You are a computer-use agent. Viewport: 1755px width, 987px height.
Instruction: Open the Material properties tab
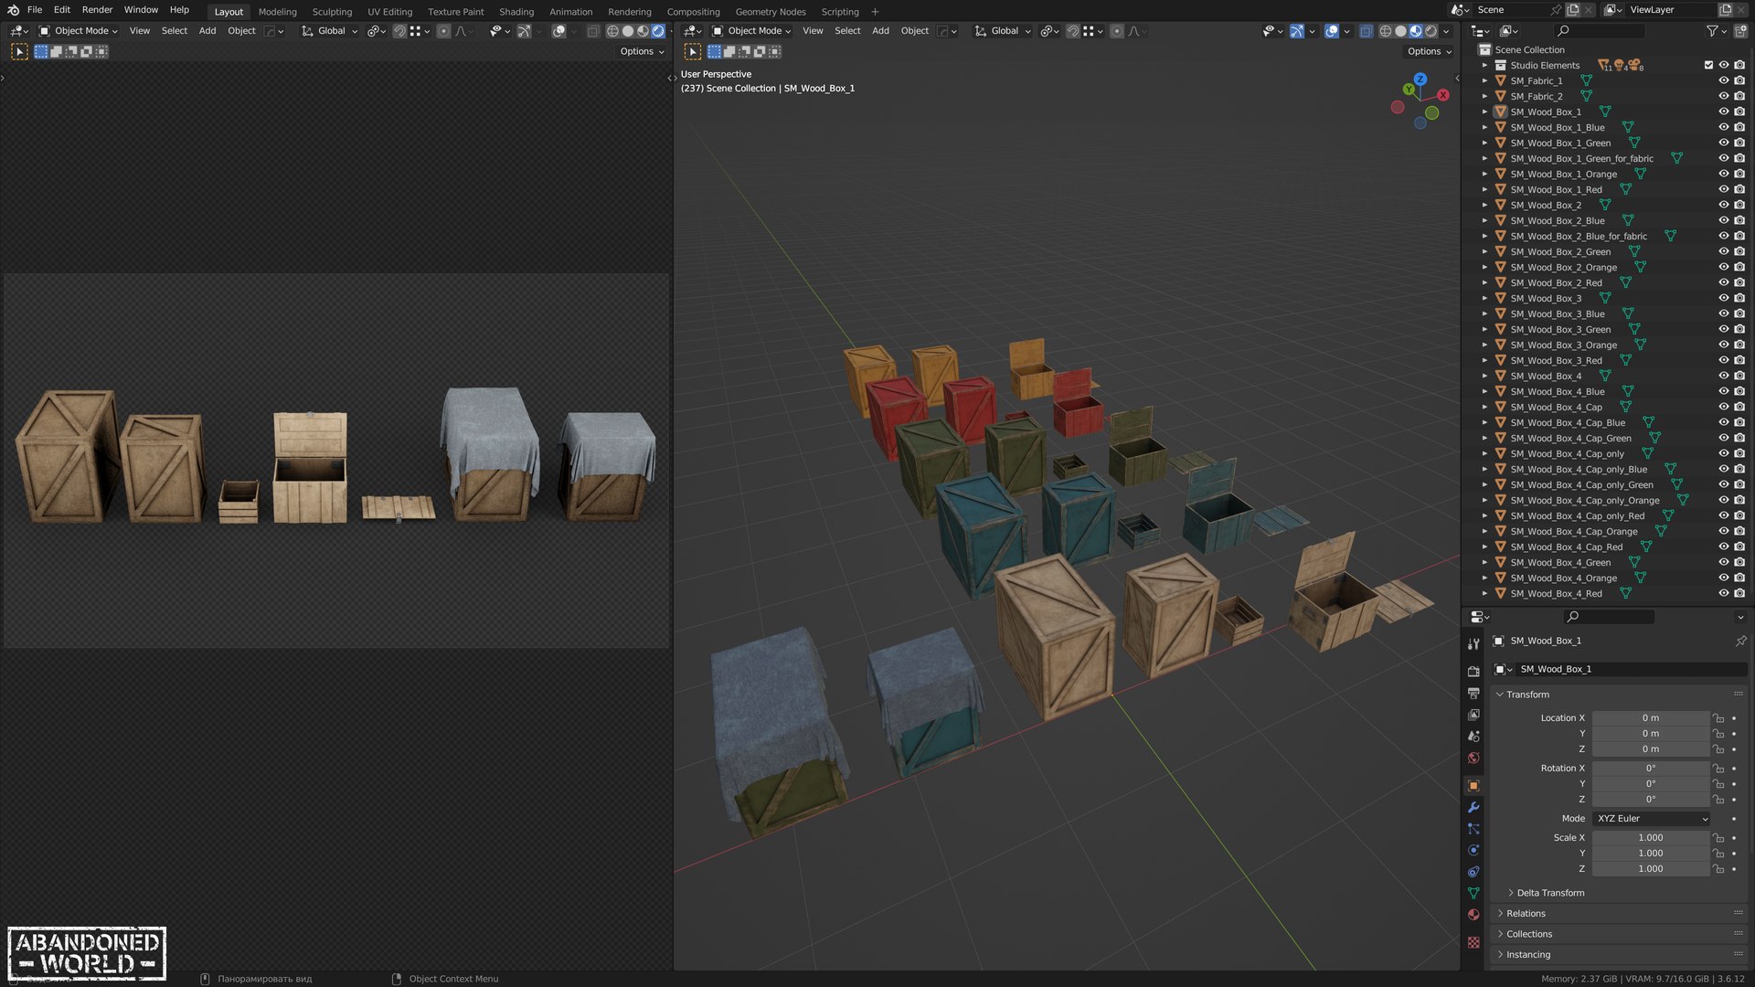(x=1473, y=915)
